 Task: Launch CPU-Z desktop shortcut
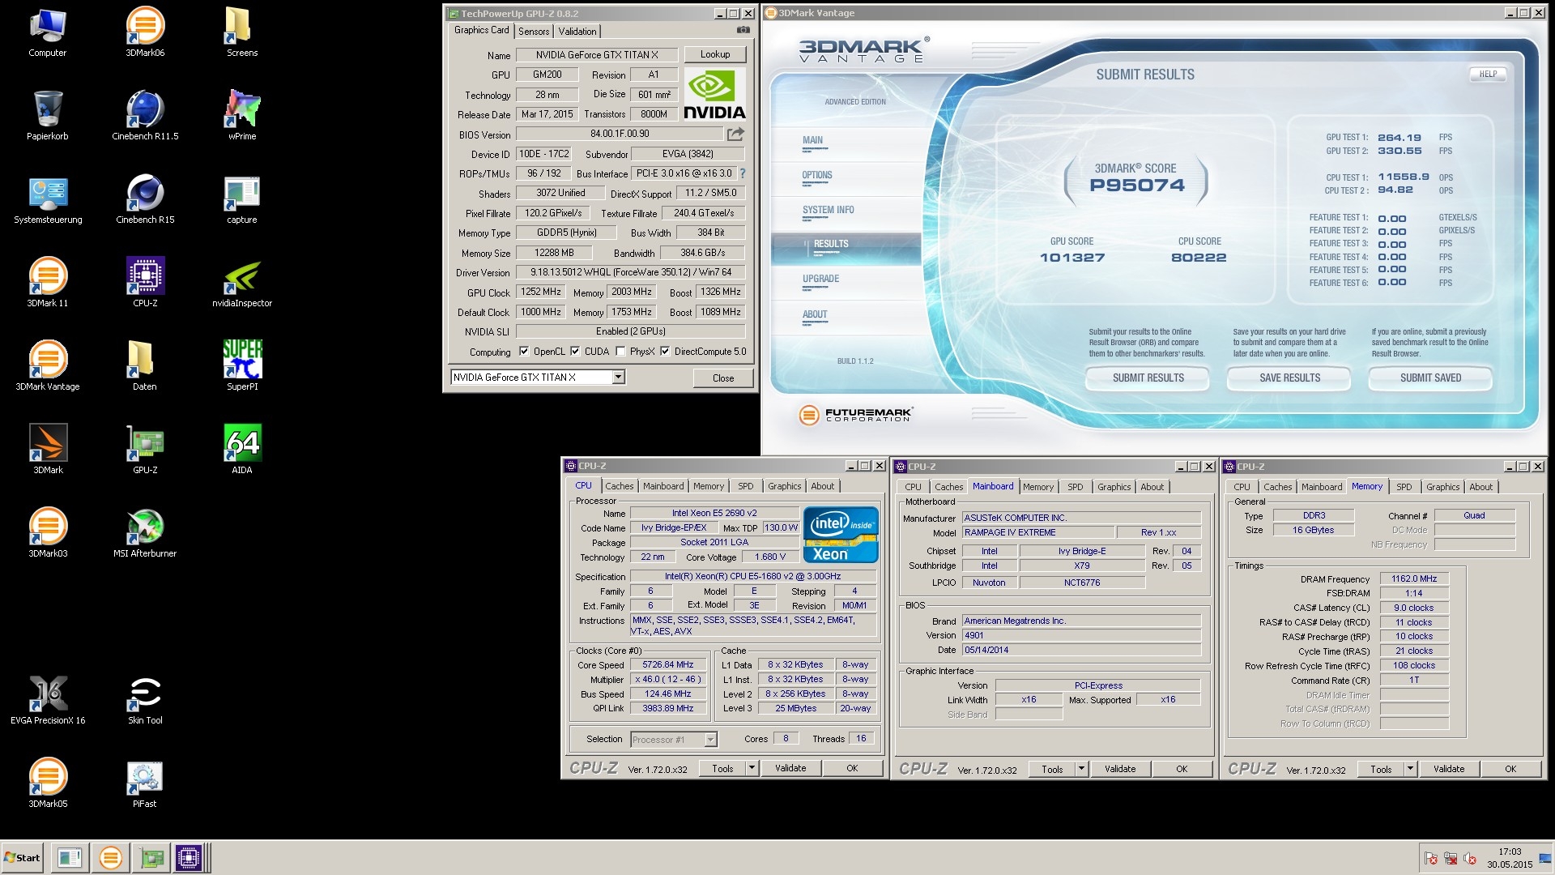[145, 283]
